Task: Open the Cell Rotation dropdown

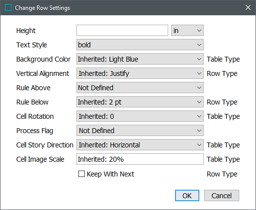Action: (x=140, y=116)
